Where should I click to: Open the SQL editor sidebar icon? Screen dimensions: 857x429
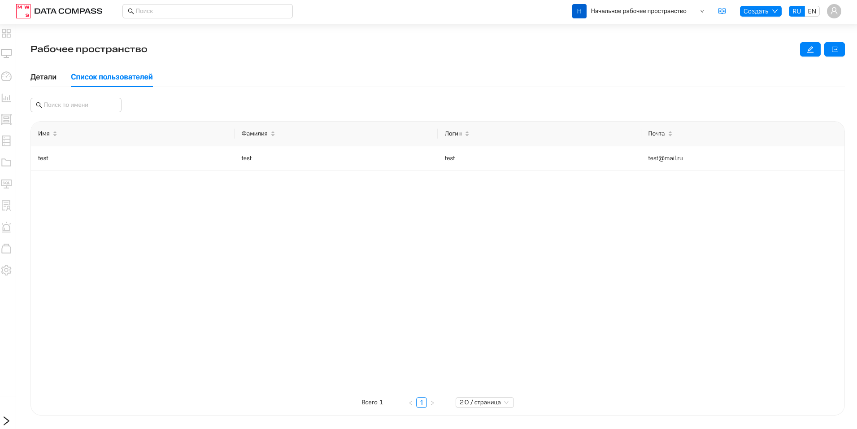tap(6, 184)
